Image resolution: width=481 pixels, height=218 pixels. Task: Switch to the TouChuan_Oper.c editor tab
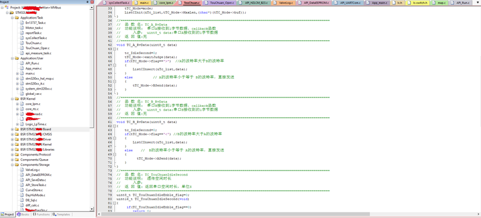[220, 3]
